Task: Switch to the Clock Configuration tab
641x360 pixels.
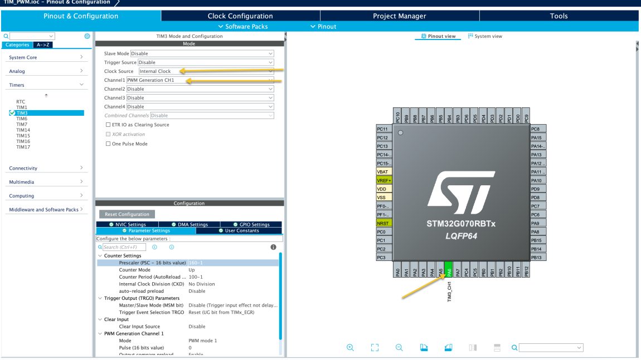Action: [x=240, y=16]
